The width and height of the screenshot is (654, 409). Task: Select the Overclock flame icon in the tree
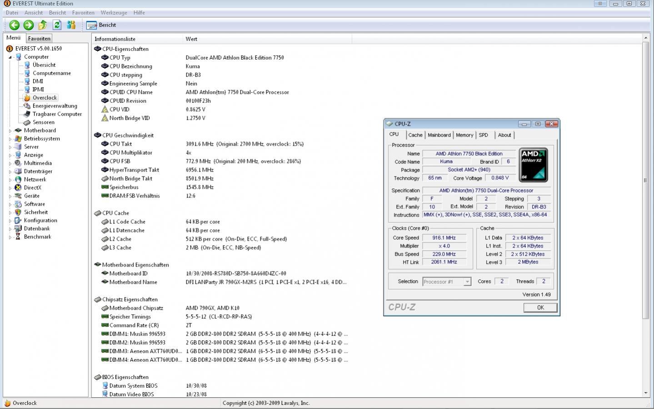pyautogui.click(x=27, y=98)
